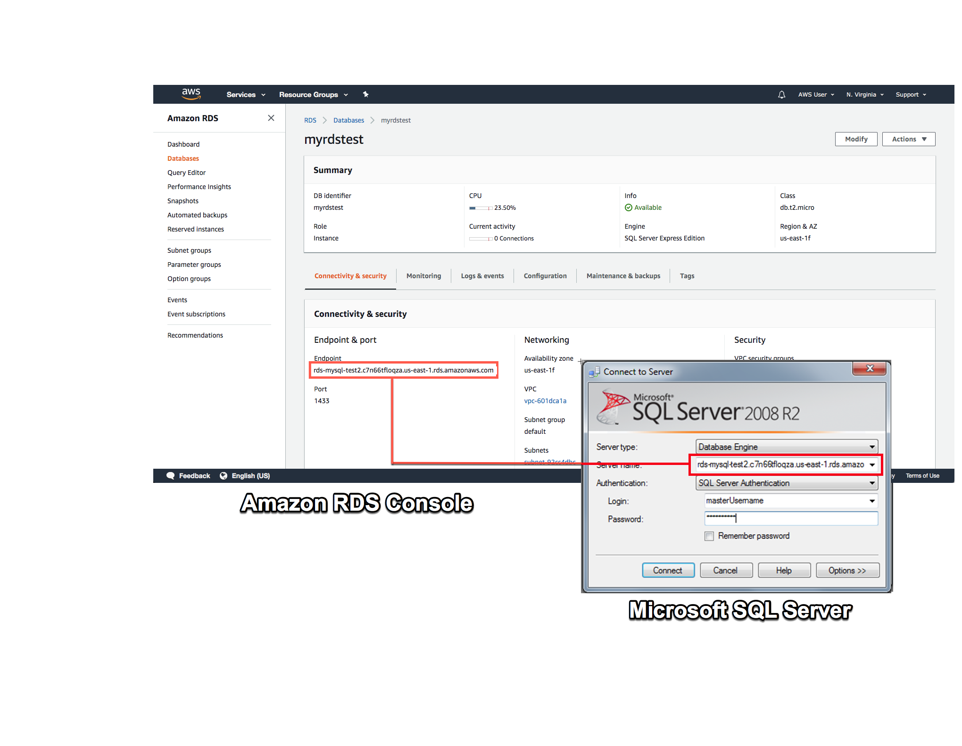Enable the Remember password checkbox
The width and height of the screenshot is (962, 746).
click(x=709, y=536)
